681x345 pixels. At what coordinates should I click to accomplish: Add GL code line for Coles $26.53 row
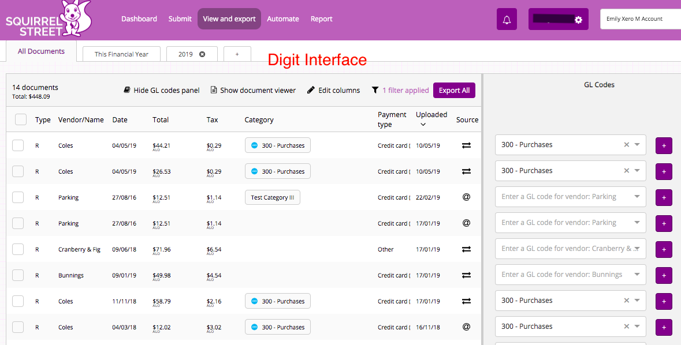pos(664,171)
